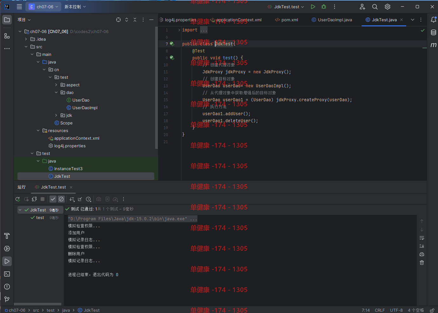The width and height of the screenshot is (438, 313).
Task: Open the Git version control tool window
Action: pos(7,299)
